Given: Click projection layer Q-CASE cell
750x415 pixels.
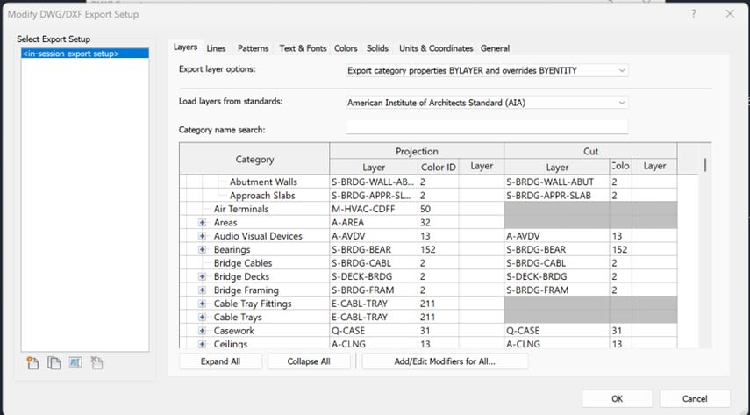Looking at the screenshot, I should click(x=374, y=331).
